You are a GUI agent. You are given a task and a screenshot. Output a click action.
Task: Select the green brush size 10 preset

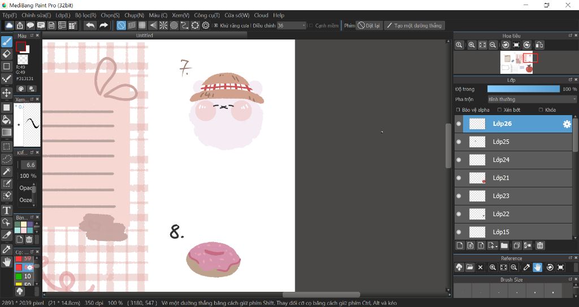tap(24, 276)
